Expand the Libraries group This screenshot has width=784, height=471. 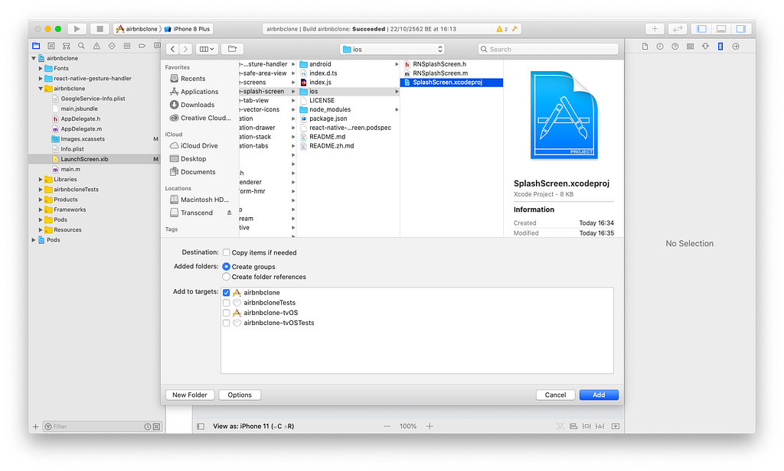click(41, 180)
